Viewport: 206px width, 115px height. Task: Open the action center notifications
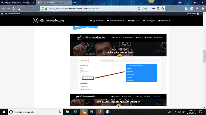pyautogui.click(x=201, y=112)
